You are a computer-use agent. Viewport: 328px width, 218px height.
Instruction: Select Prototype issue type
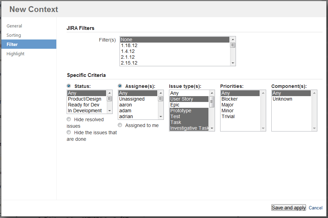[x=189, y=111]
